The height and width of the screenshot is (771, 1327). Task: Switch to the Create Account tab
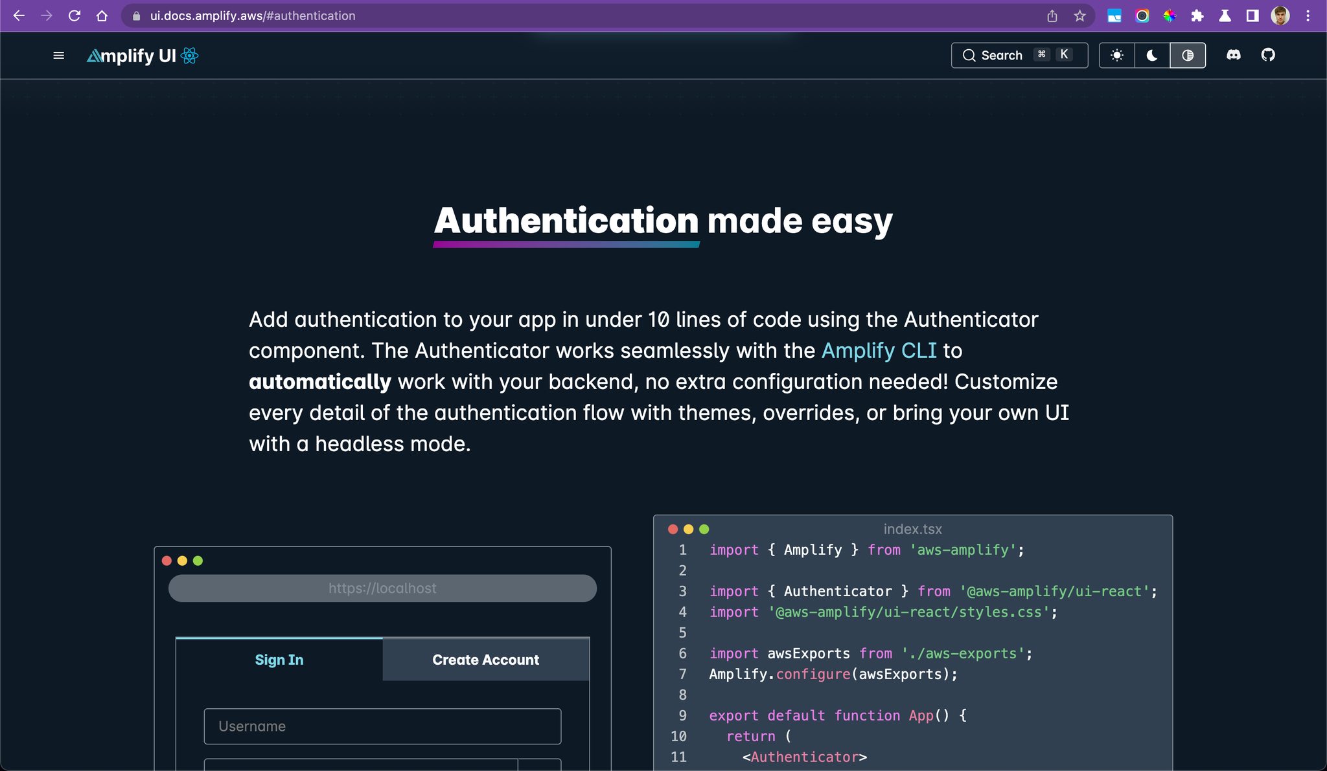(x=486, y=659)
